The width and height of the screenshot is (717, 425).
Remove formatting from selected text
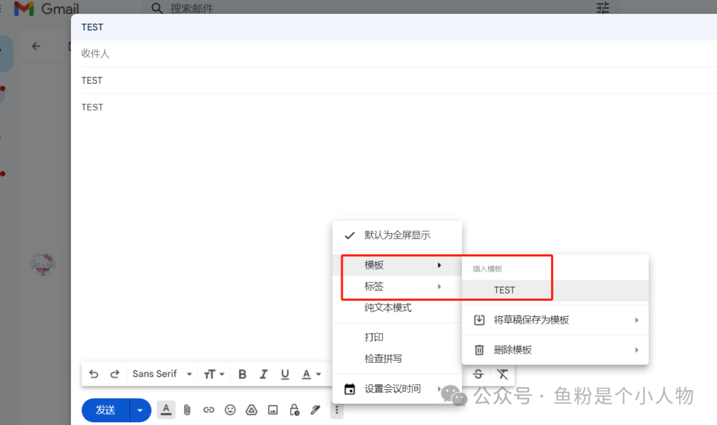[x=503, y=374]
